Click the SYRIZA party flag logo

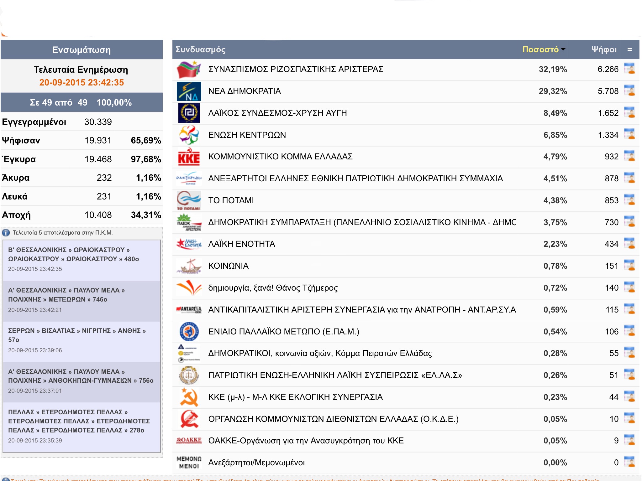(x=189, y=69)
